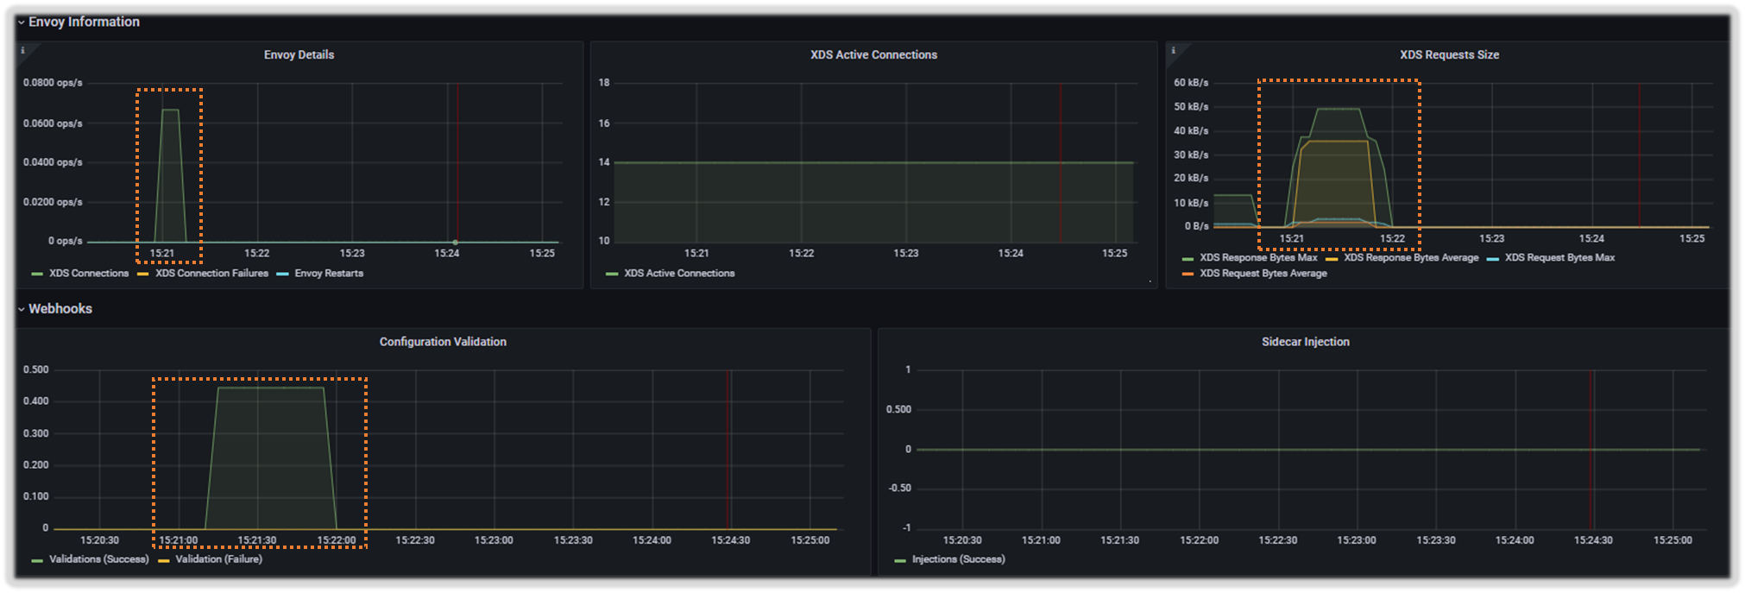Click the 15:24:30 tick in Configuration Validation

click(x=730, y=540)
